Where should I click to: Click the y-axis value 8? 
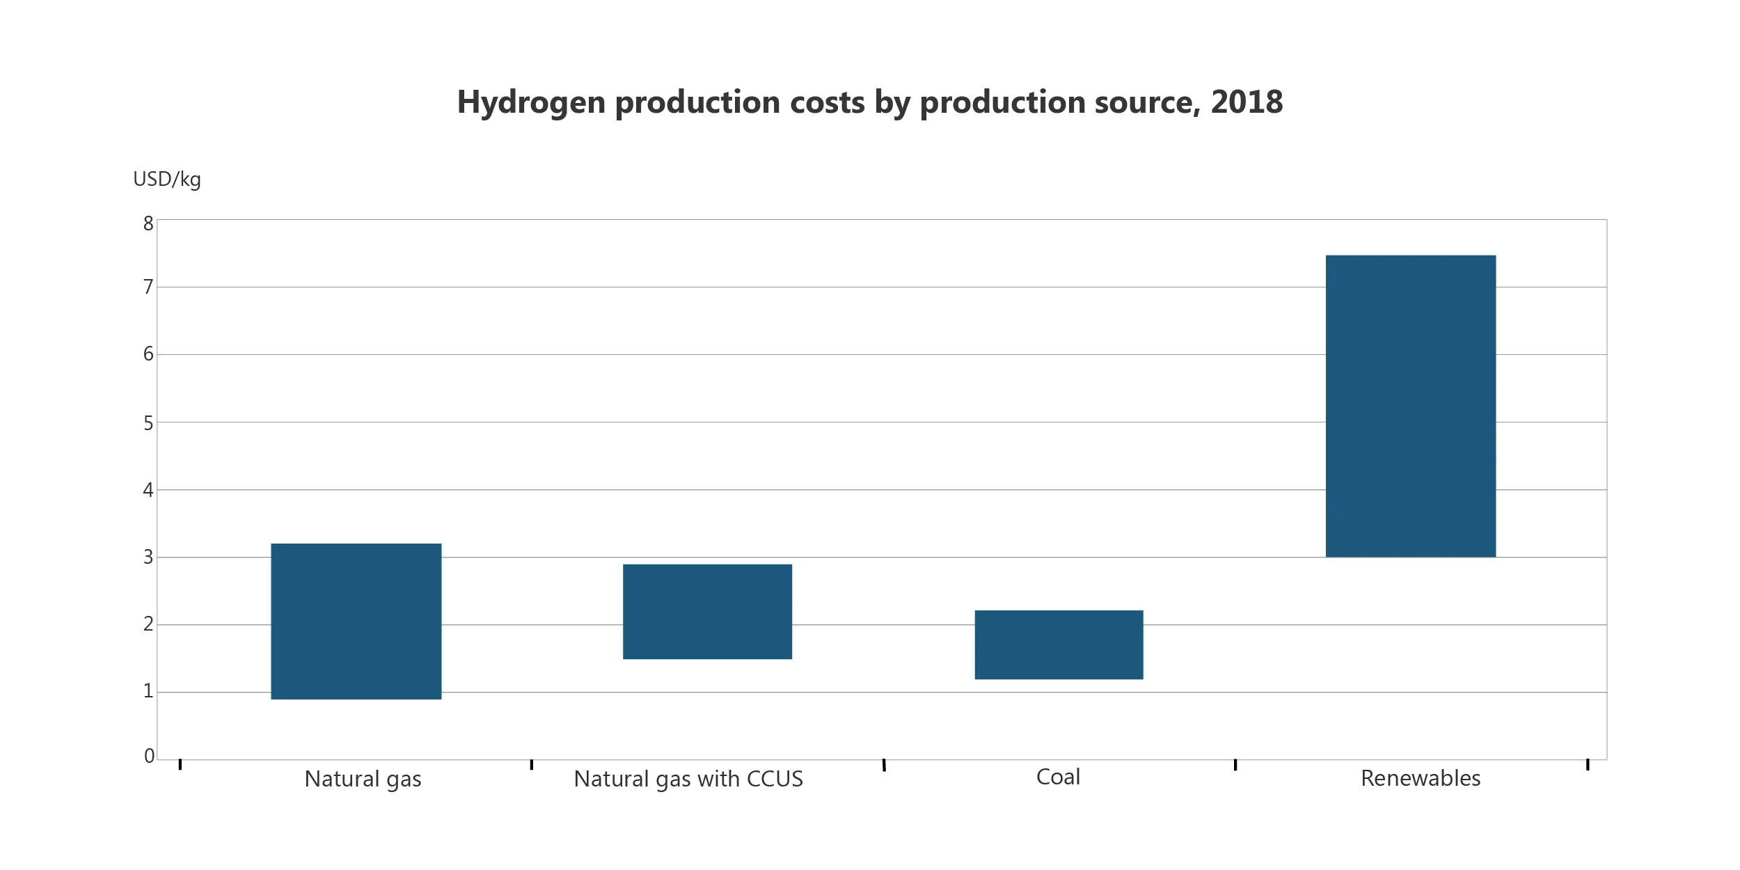tap(148, 223)
